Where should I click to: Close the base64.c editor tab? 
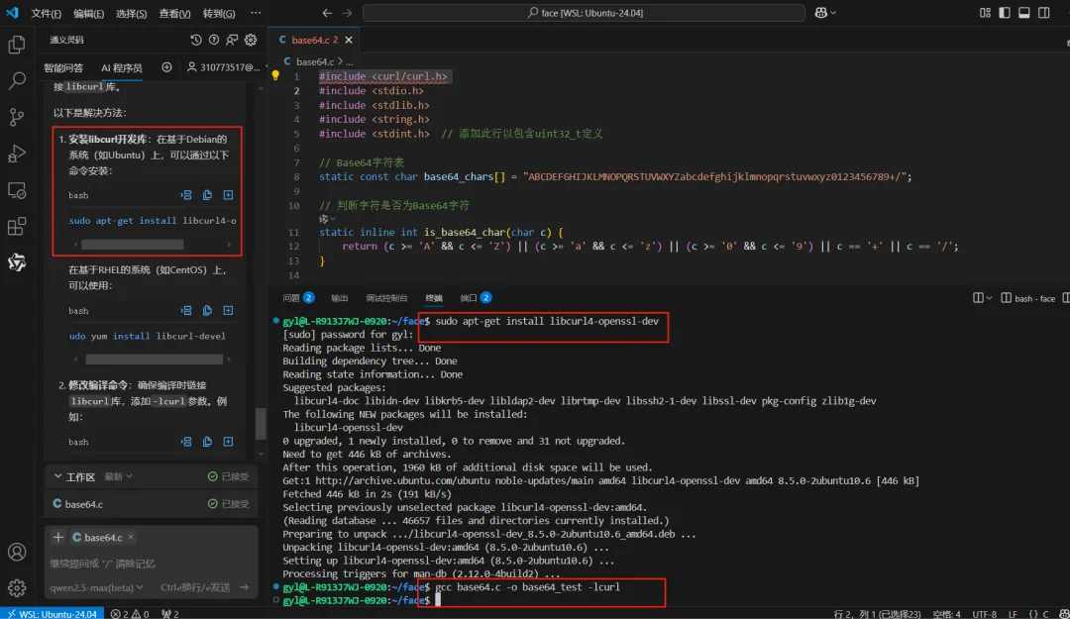coord(349,41)
